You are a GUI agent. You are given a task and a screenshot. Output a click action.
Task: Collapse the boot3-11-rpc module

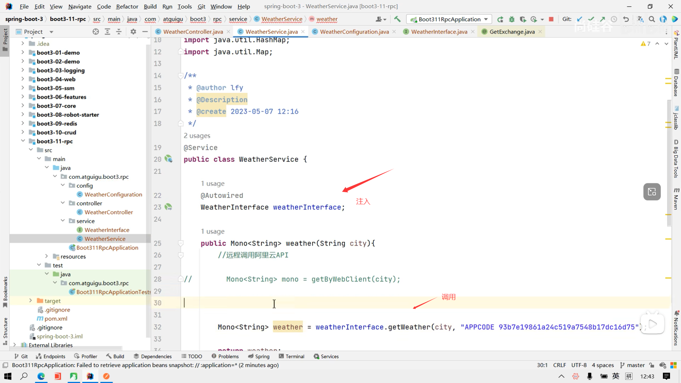(23, 141)
